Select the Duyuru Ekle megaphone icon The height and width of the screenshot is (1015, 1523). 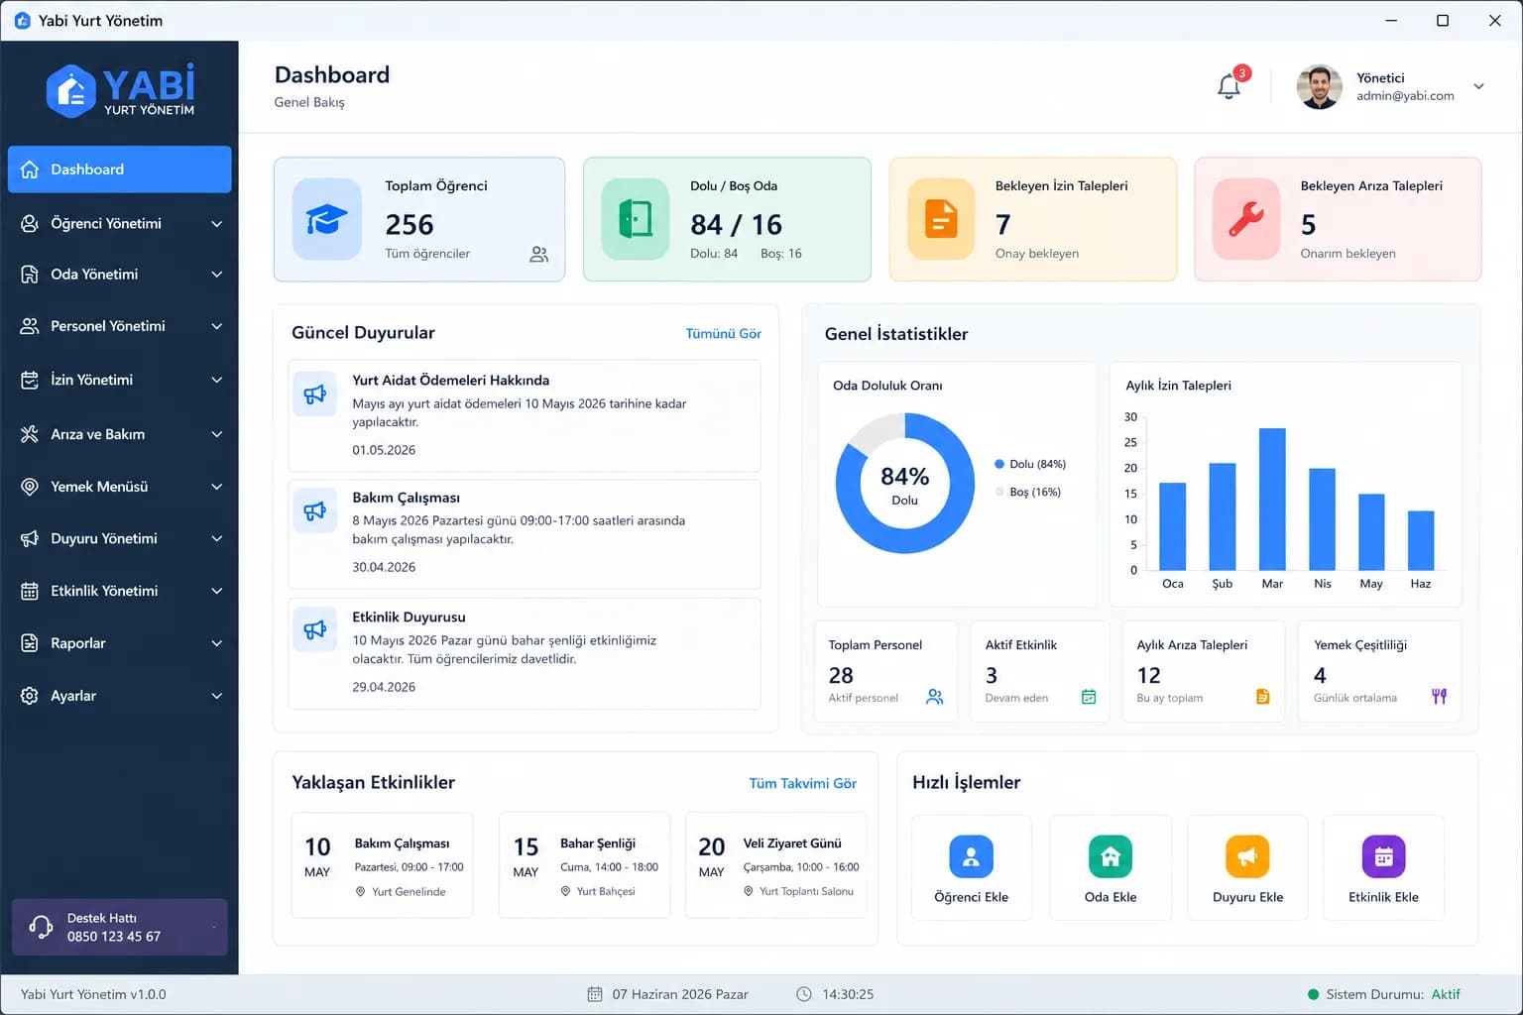[x=1247, y=856]
